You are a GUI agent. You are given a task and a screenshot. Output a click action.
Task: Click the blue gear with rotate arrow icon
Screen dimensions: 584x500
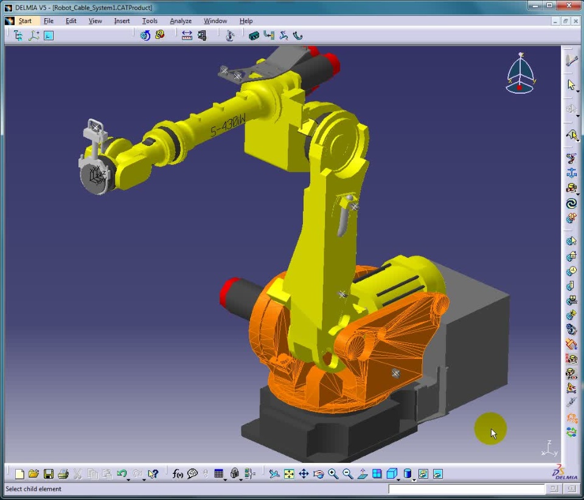pos(145,35)
